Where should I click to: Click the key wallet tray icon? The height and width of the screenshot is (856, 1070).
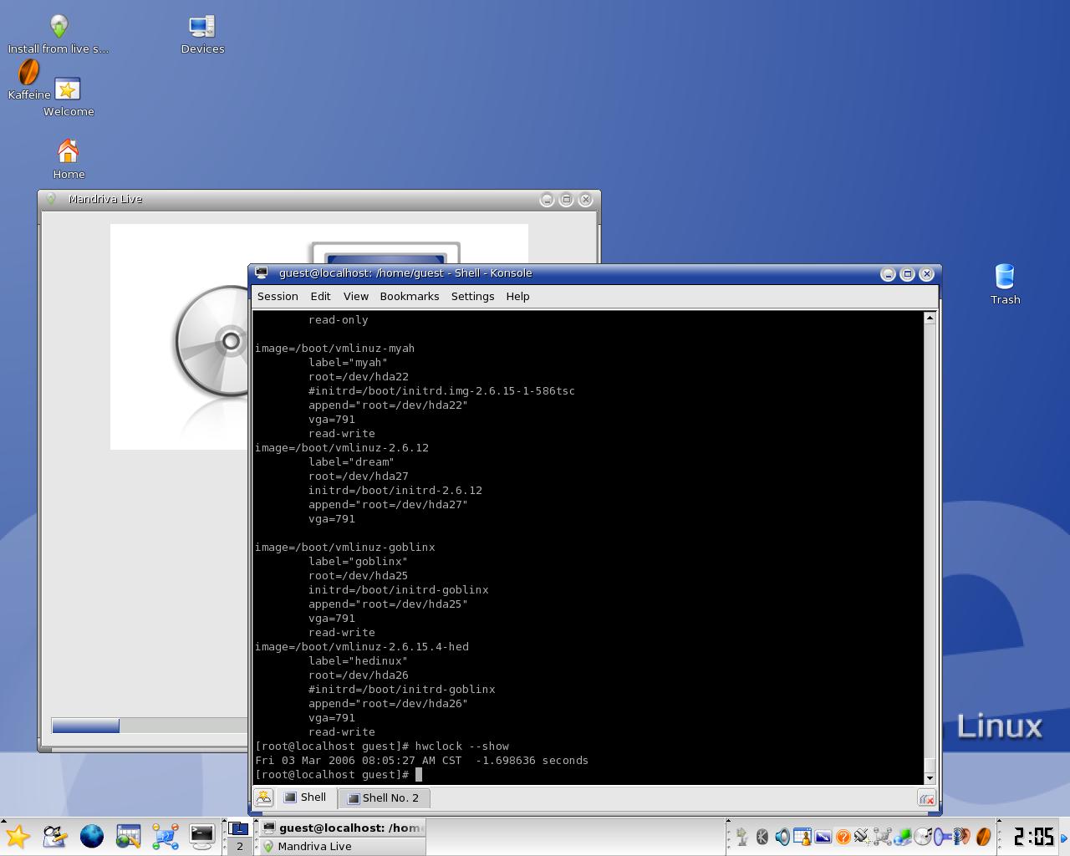pyautogui.click(x=943, y=837)
